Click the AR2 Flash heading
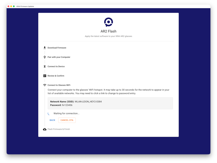The height and width of the screenshot is (163, 217). (108, 31)
